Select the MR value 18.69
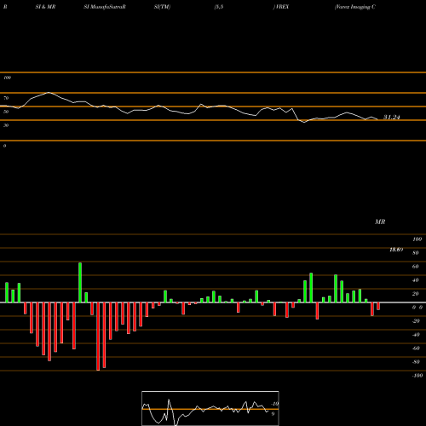 coord(396,250)
